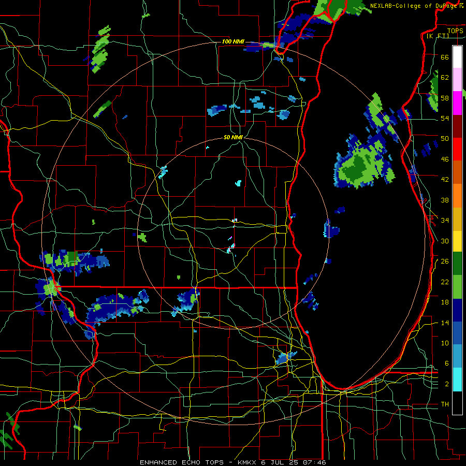466x466 pixels.
Task: Click the '10' legend value
Action: pyautogui.click(x=445, y=343)
